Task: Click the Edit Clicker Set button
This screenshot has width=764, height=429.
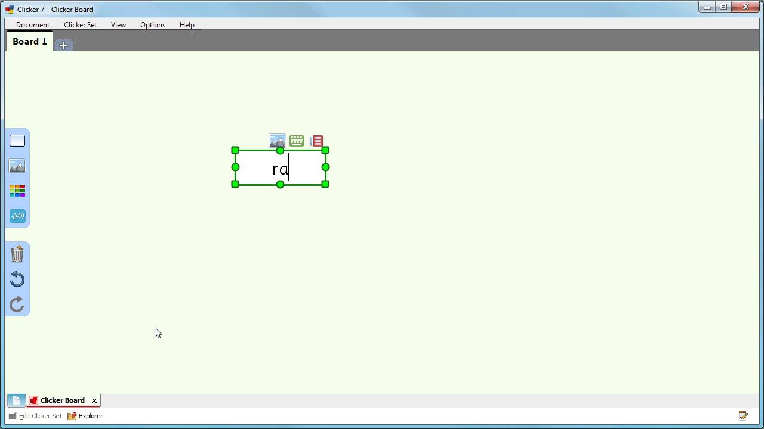Action: 35,416
